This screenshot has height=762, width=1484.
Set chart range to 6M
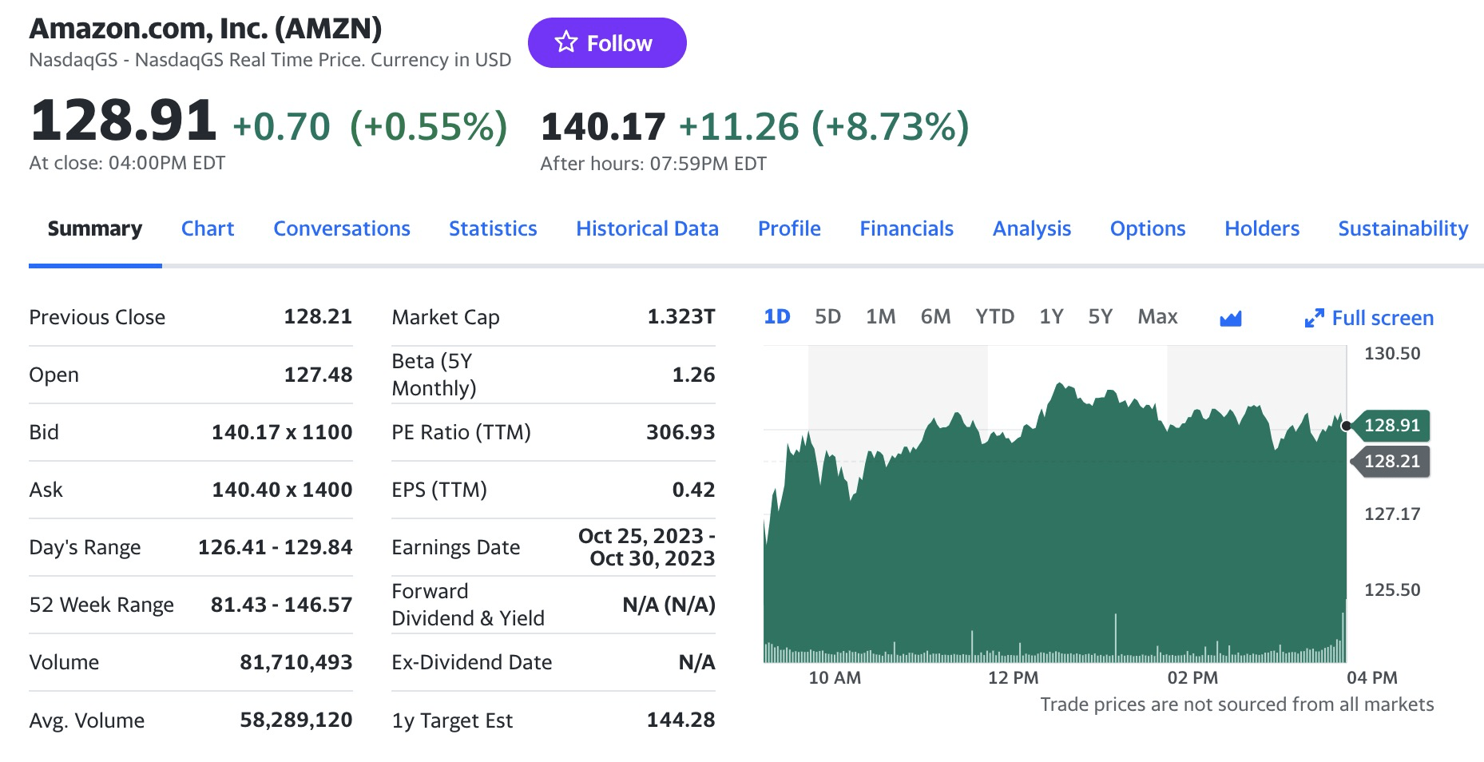(x=935, y=317)
